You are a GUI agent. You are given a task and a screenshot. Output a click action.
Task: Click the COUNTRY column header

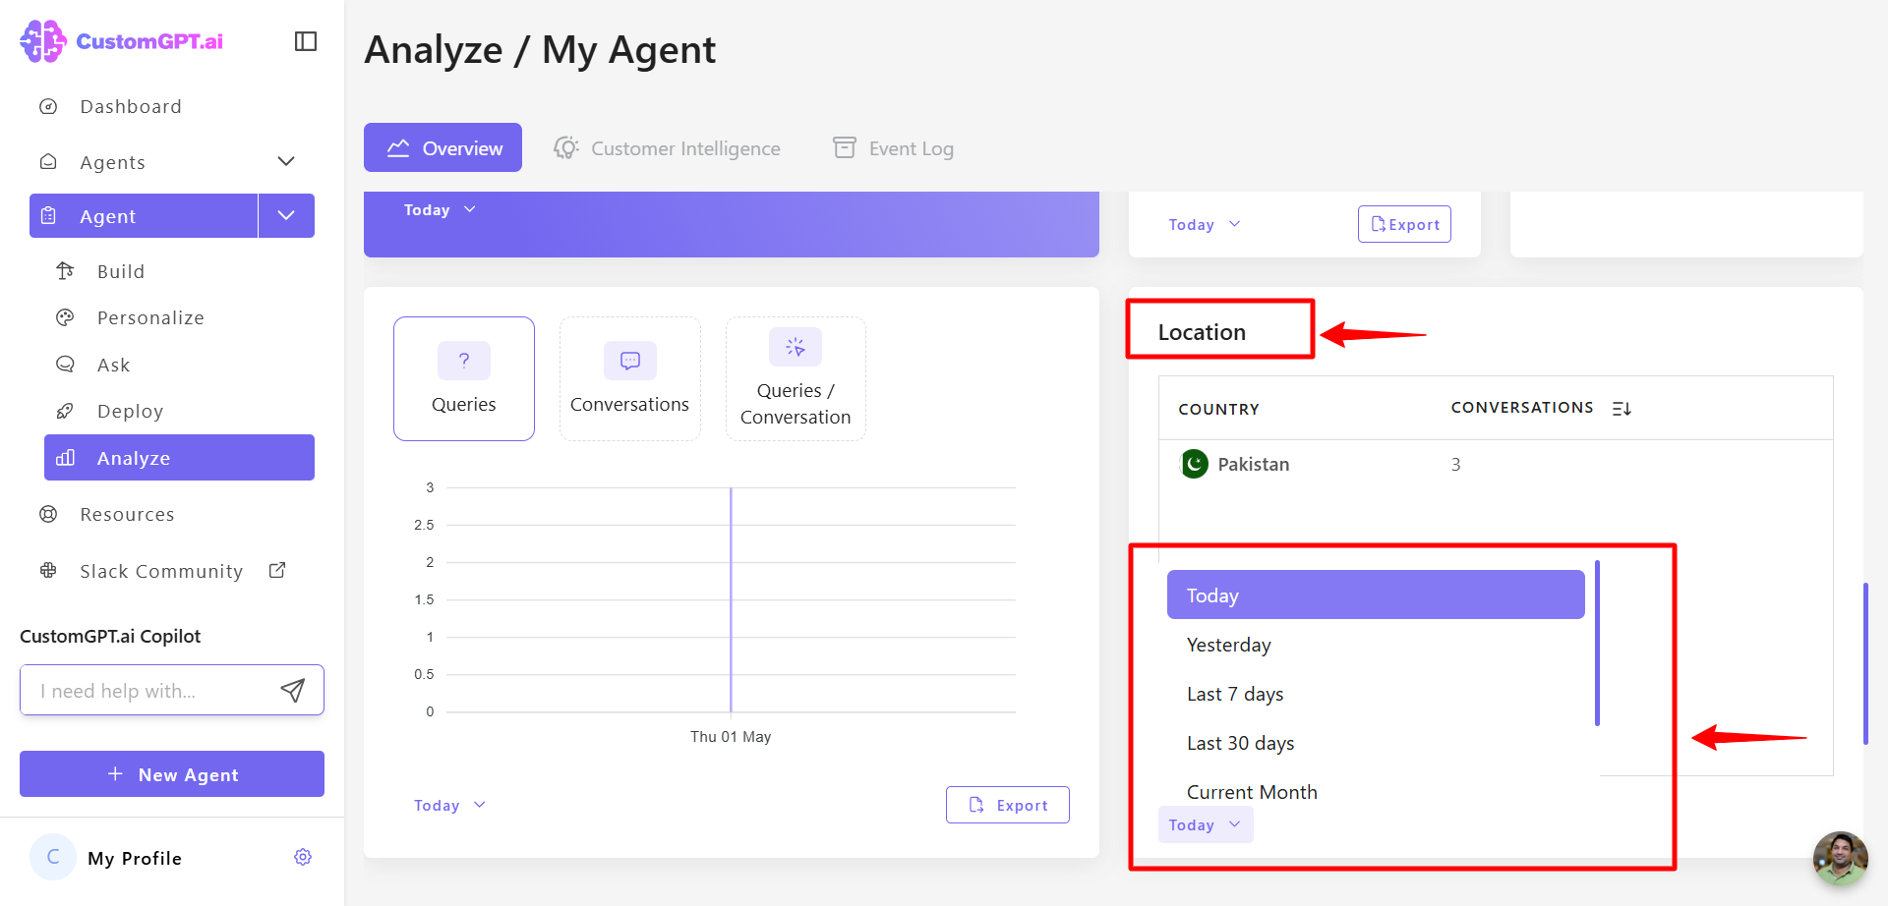pos(1218,409)
